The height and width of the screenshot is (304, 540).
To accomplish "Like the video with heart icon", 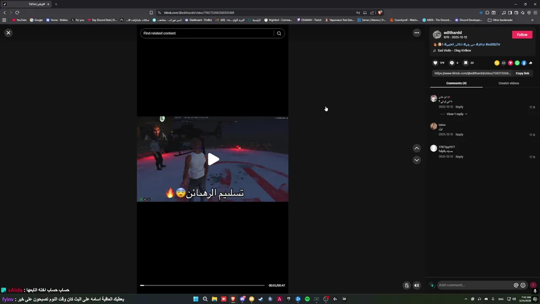I will click(x=435, y=63).
